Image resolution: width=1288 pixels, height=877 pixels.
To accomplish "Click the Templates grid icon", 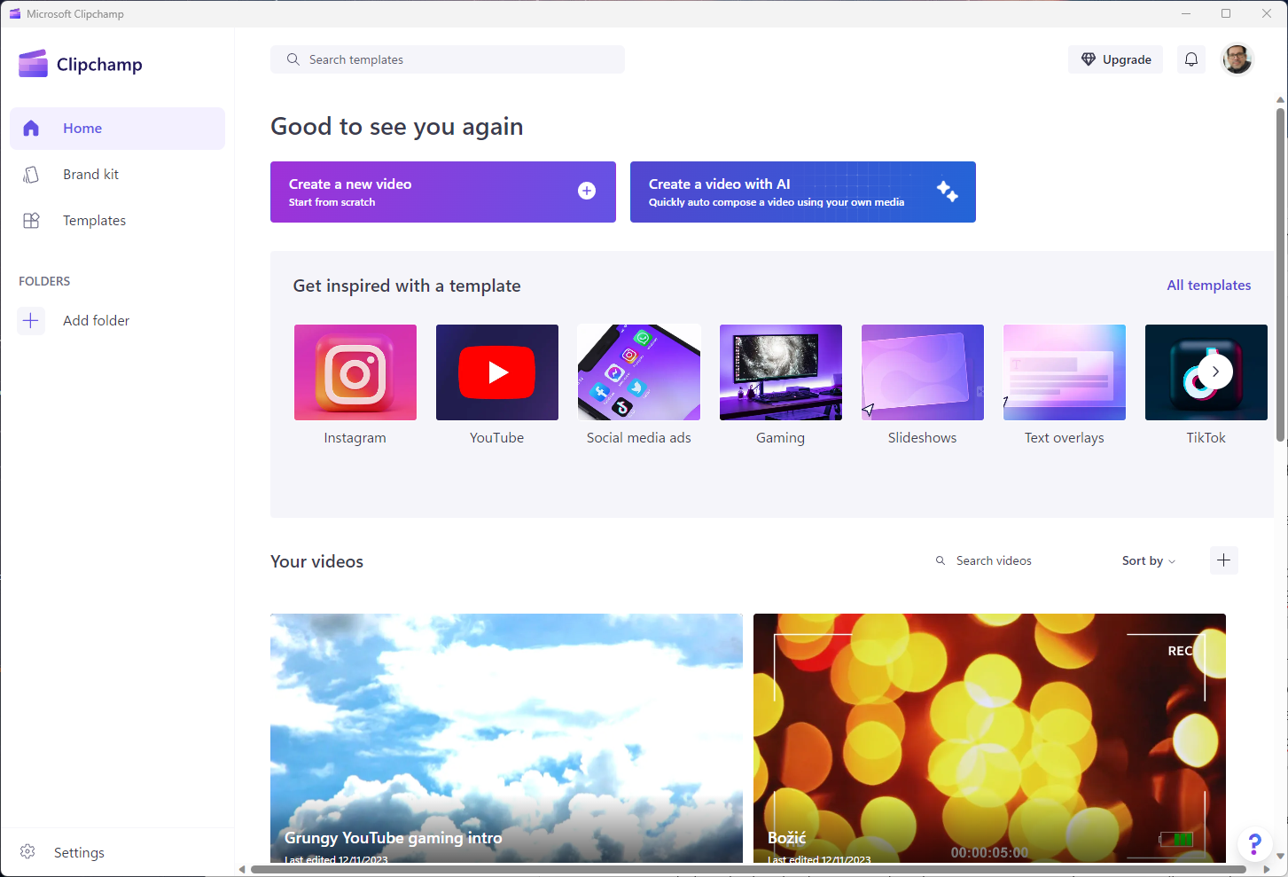I will click(x=31, y=221).
